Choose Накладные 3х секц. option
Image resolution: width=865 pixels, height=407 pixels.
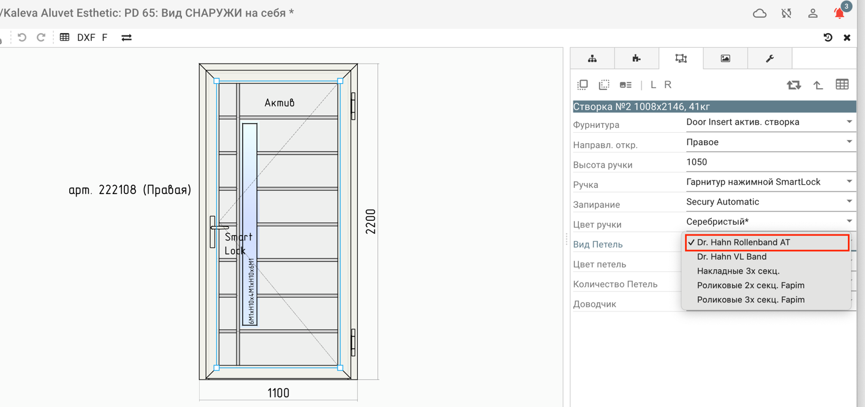767,271
